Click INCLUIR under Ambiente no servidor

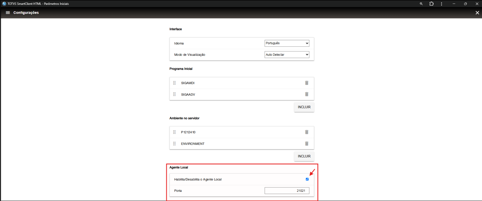click(x=304, y=156)
